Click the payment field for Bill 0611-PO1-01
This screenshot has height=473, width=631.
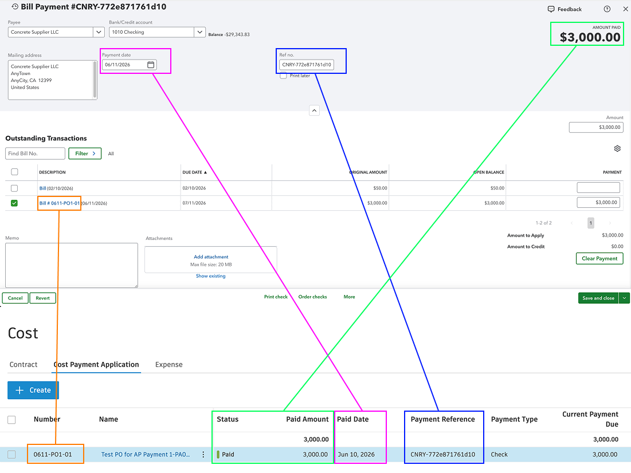tap(598, 202)
